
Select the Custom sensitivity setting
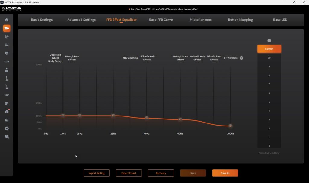pyautogui.click(x=269, y=49)
